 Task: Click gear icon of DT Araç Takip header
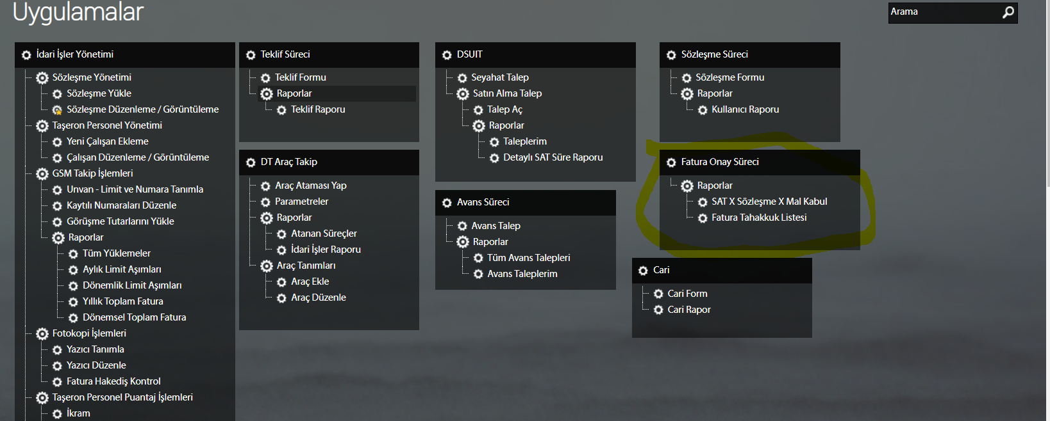tap(251, 163)
